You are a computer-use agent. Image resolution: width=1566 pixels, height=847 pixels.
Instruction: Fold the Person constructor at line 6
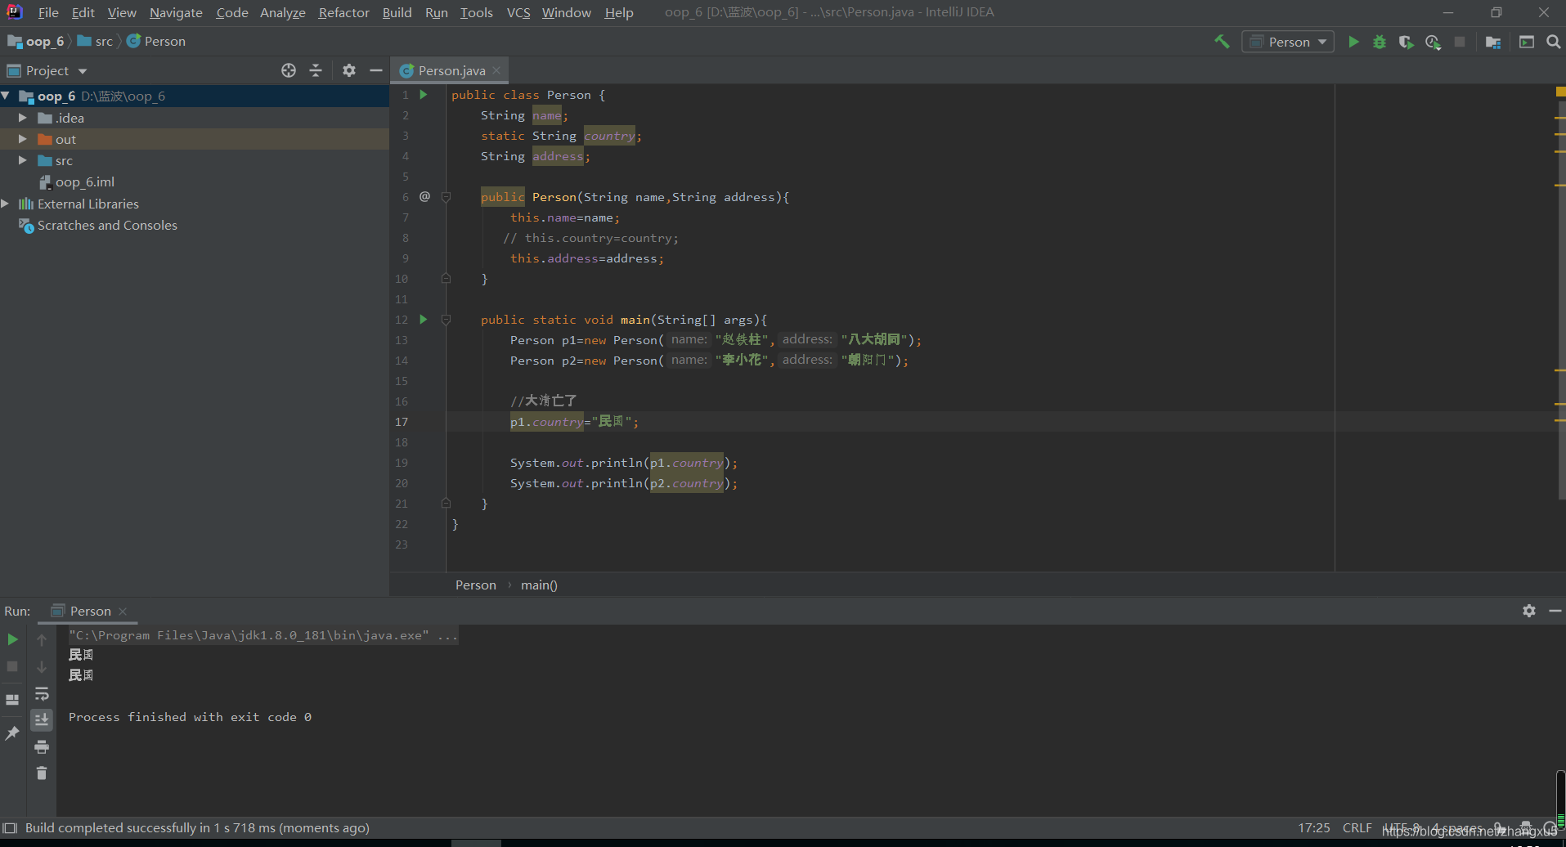click(446, 197)
